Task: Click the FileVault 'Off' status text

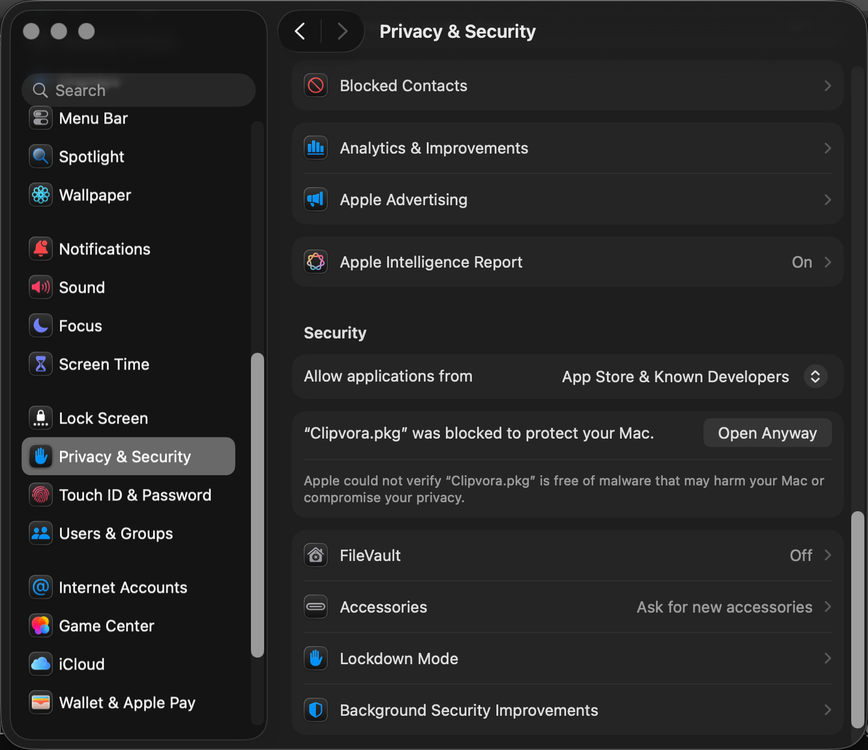Action: pyautogui.click(x=801, y=556)
